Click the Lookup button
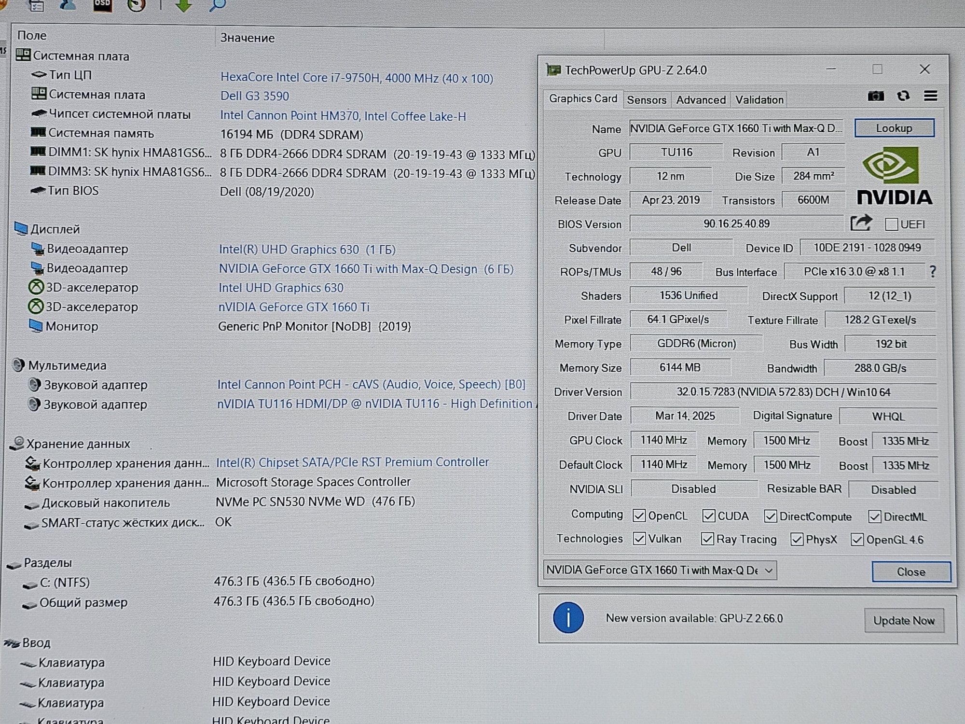 click(x=894, y=128)
